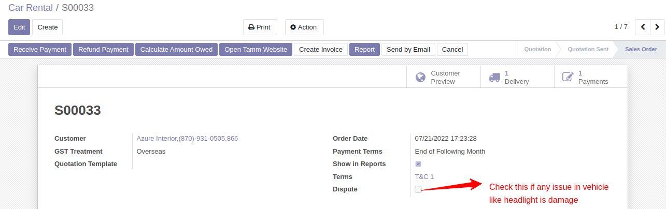Image resolution: width=666 pixels, height=209 pixels.
Task: Click Send by Email button
Action: (x=408, y=49)
